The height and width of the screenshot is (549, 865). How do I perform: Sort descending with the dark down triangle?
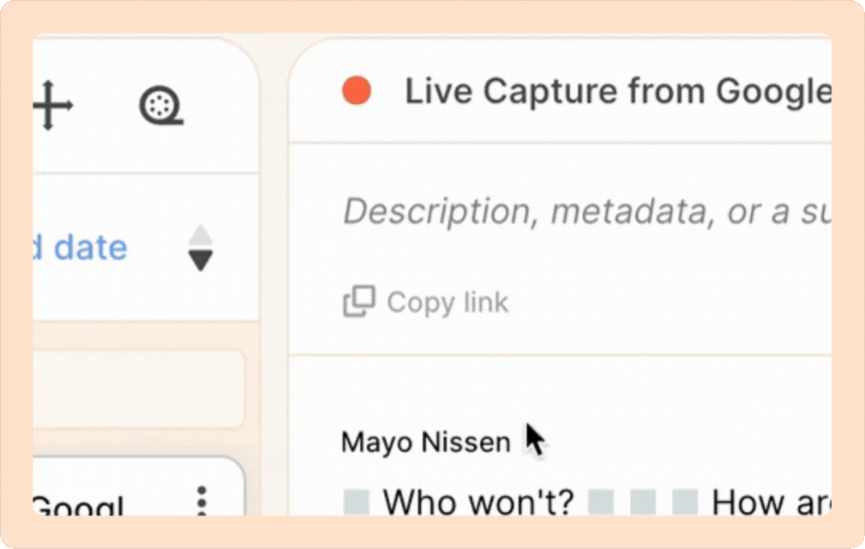200,261
